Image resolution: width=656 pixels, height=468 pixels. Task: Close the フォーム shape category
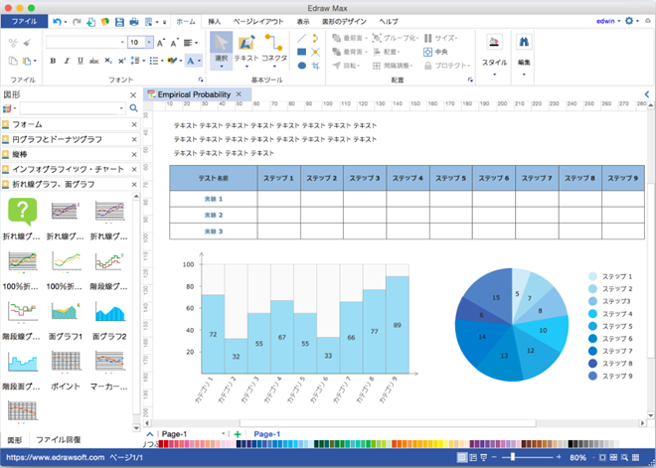[x=134, y=125]
